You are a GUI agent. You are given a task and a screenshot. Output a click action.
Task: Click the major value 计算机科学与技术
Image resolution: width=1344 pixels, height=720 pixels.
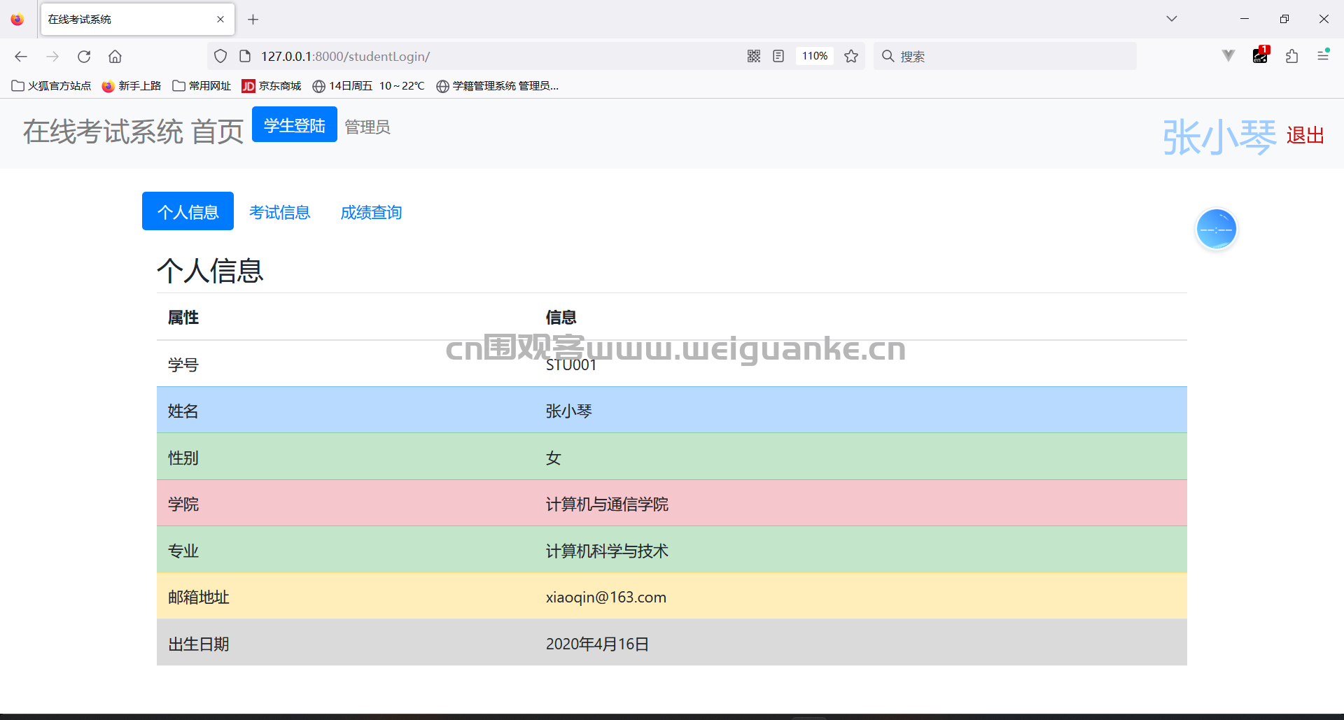(607, 551)
